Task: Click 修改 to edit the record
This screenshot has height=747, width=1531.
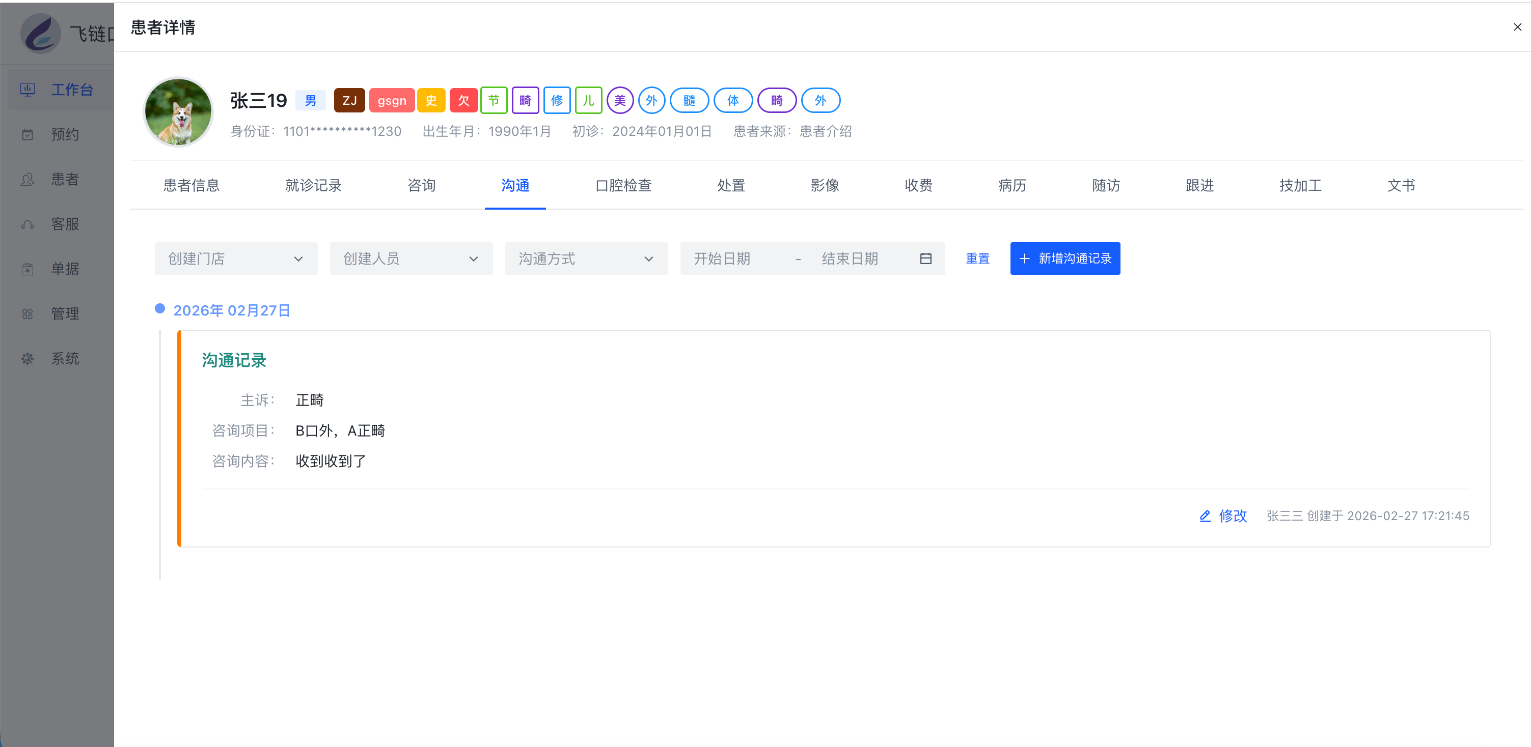Action: tap(1233, 515)
